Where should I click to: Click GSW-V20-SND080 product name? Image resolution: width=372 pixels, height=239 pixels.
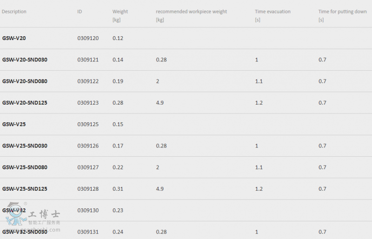coord(25,81)
